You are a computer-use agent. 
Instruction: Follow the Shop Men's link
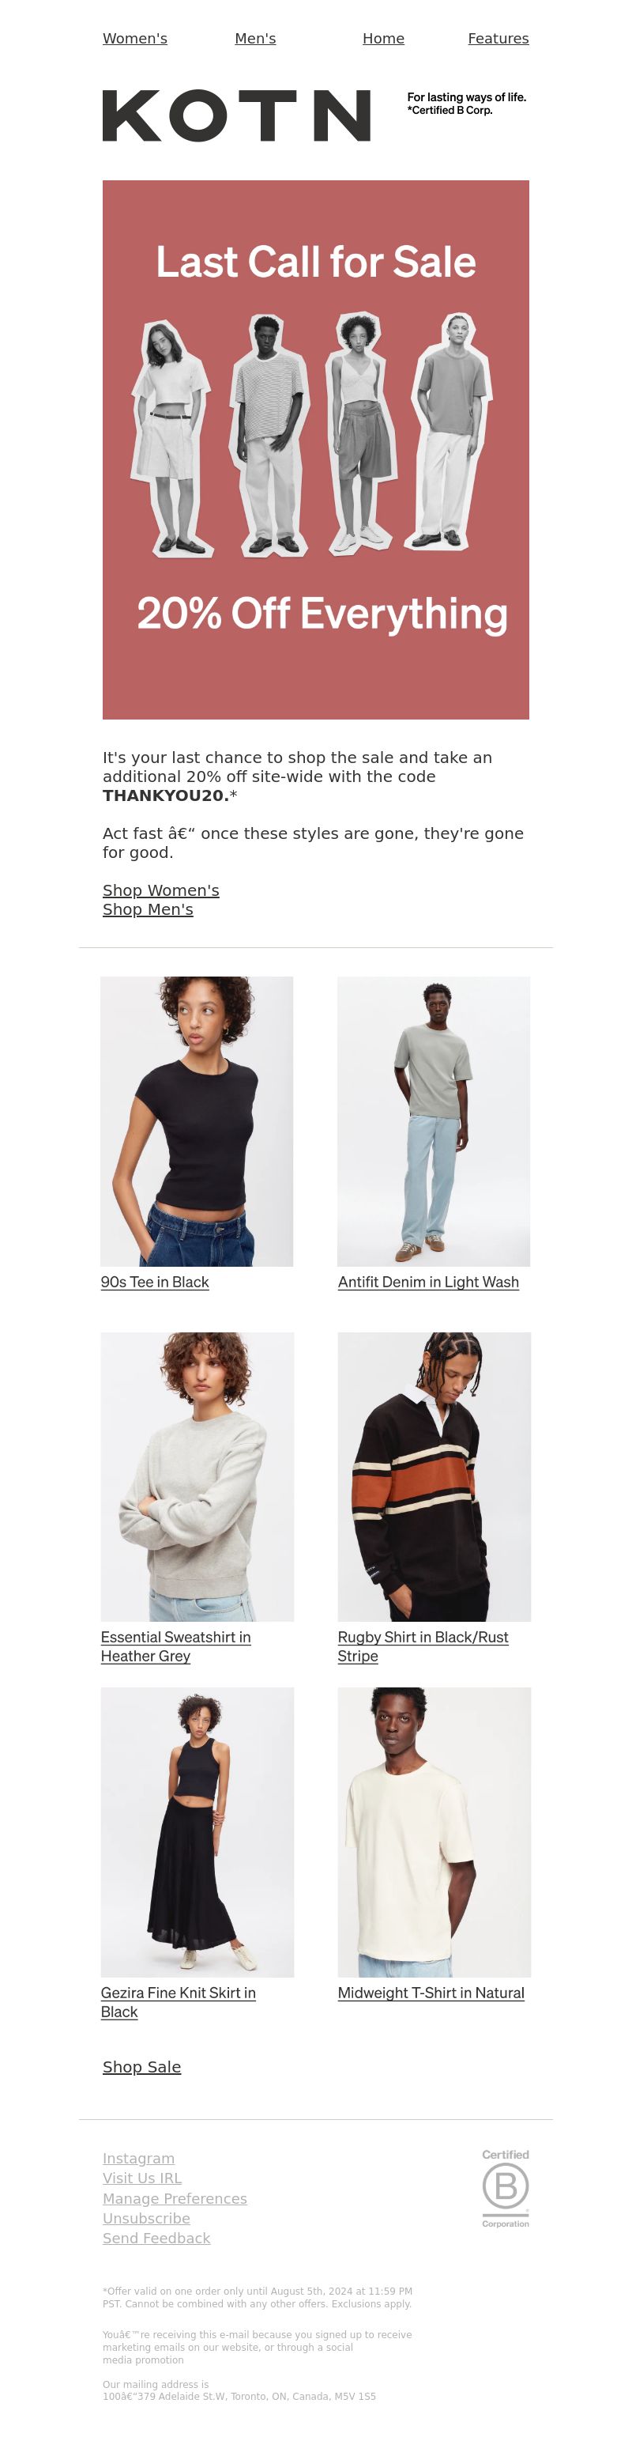(x=148, y=909)
